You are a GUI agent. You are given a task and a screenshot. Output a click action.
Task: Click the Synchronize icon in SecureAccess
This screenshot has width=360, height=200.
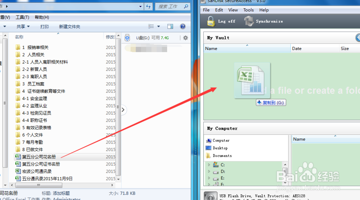tap(249, 21)
